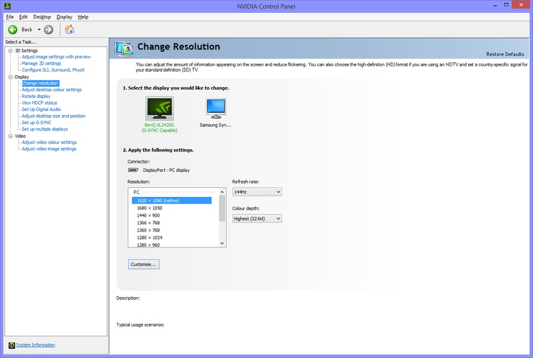Open View HDCP status
The width and height of the screenshot is (533, 358).
(39, 103)
